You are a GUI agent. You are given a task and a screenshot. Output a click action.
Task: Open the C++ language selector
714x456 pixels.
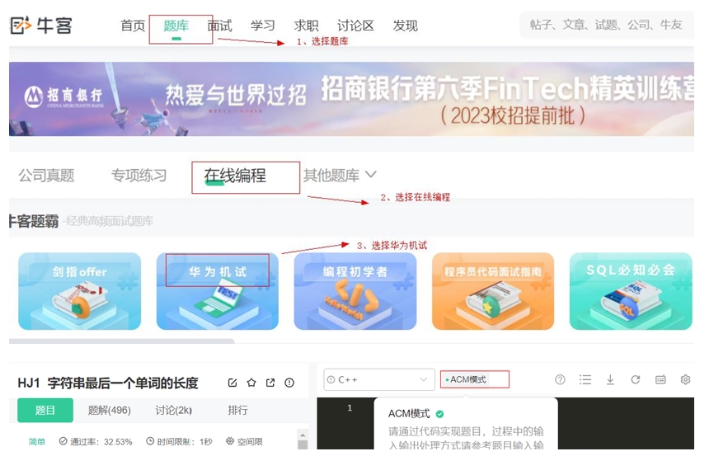pos(378,379)
